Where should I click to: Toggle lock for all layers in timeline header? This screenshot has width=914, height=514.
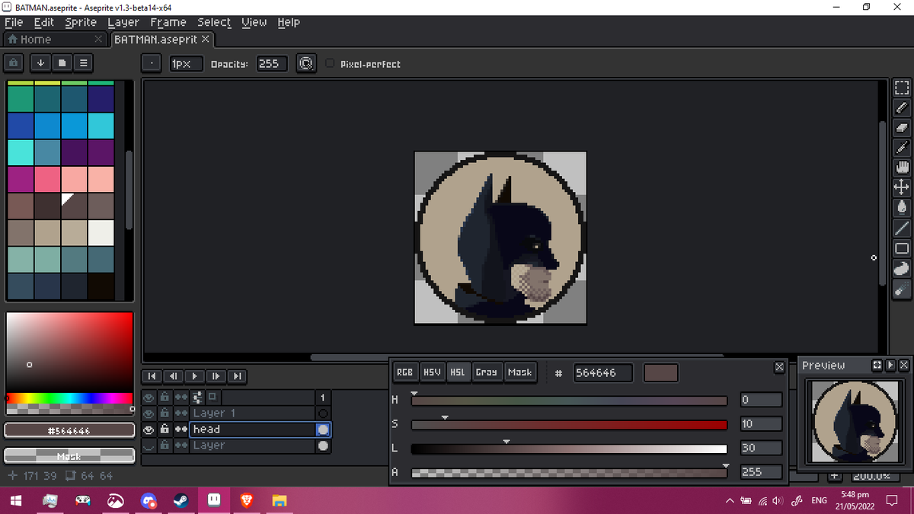pos(164,397)
